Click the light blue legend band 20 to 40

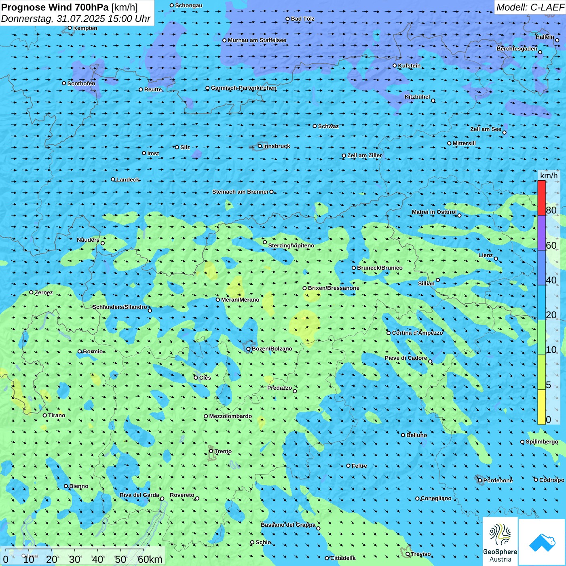click(x=541, y=303)
